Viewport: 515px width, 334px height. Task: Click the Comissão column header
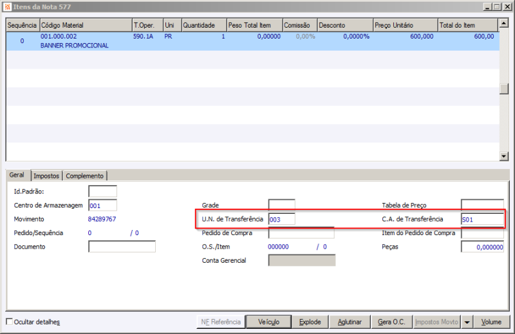(300, 25)
